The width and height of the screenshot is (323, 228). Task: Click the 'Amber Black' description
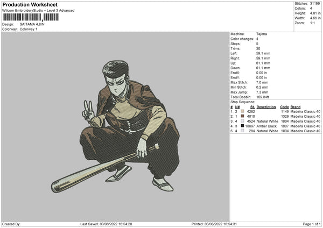pyautogui.click(x=266, y=126)
